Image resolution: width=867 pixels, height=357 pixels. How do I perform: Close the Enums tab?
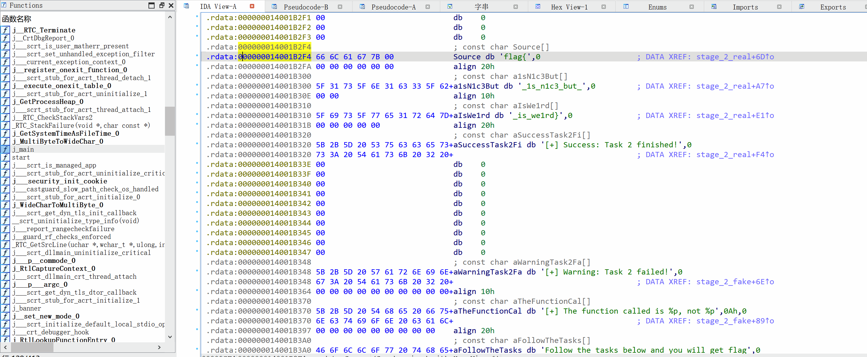[691, 7]
